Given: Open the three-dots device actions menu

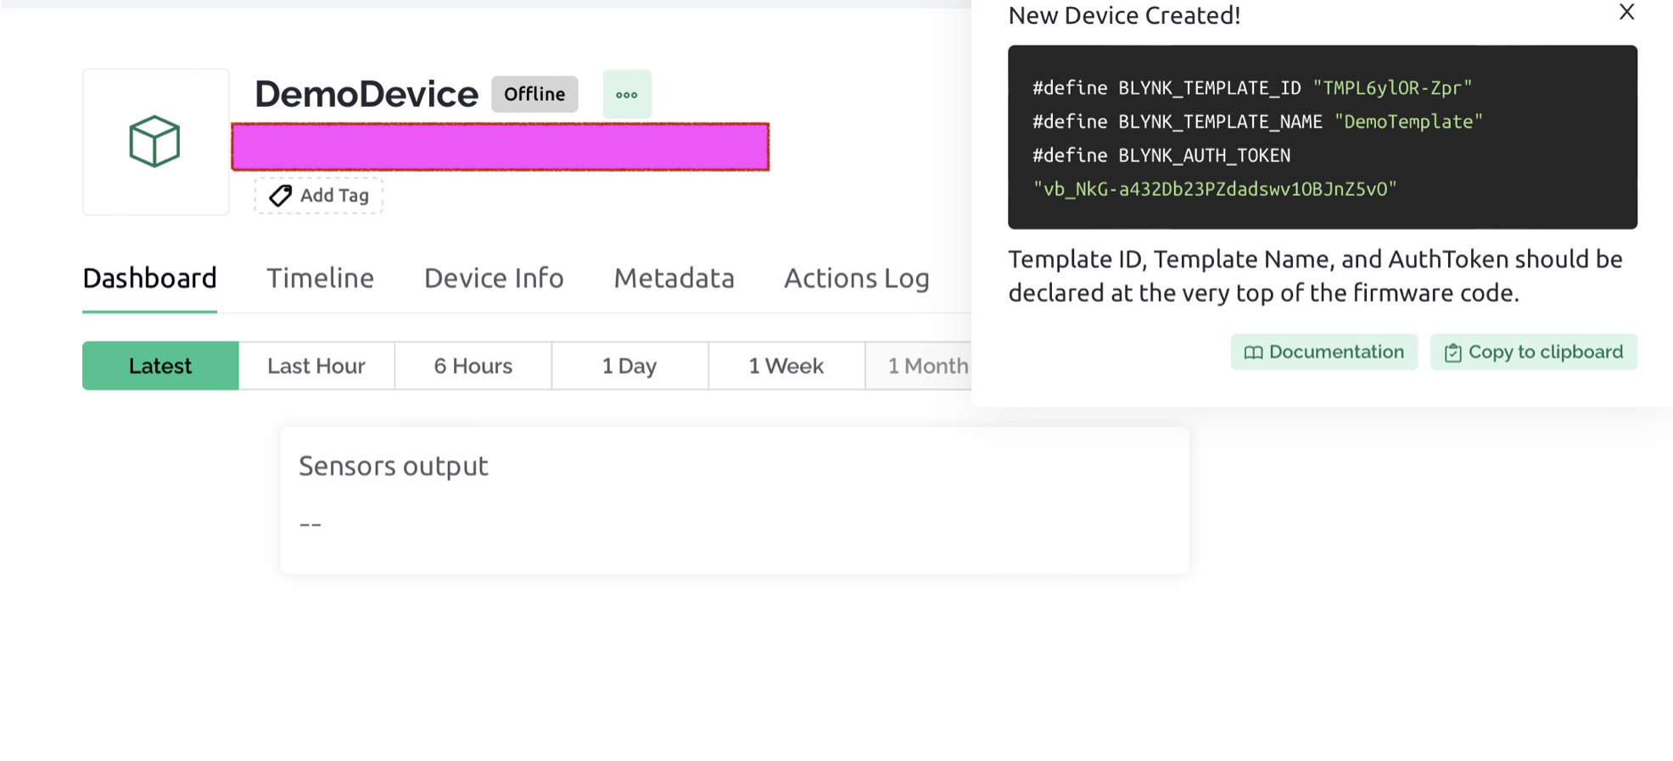Looking at the screenshot, I should pos(627,94).
